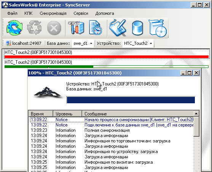Image resolution: width=212 pixels, height=172 pixels.
Task: Click the grayed recycle arrows icon
Action: click(x=34, y=28)
